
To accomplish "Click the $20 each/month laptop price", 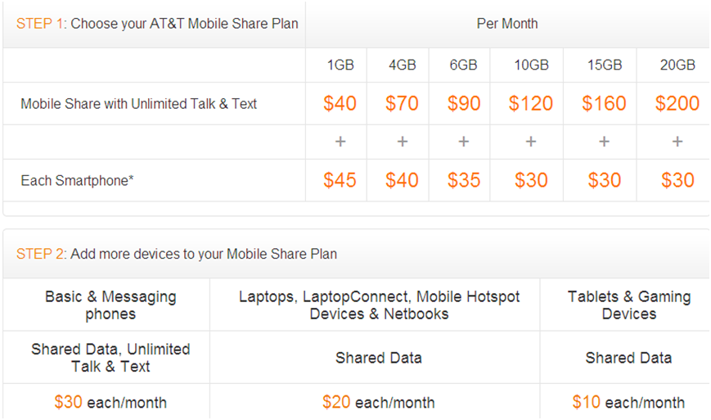I will click(x=379, y=402).
